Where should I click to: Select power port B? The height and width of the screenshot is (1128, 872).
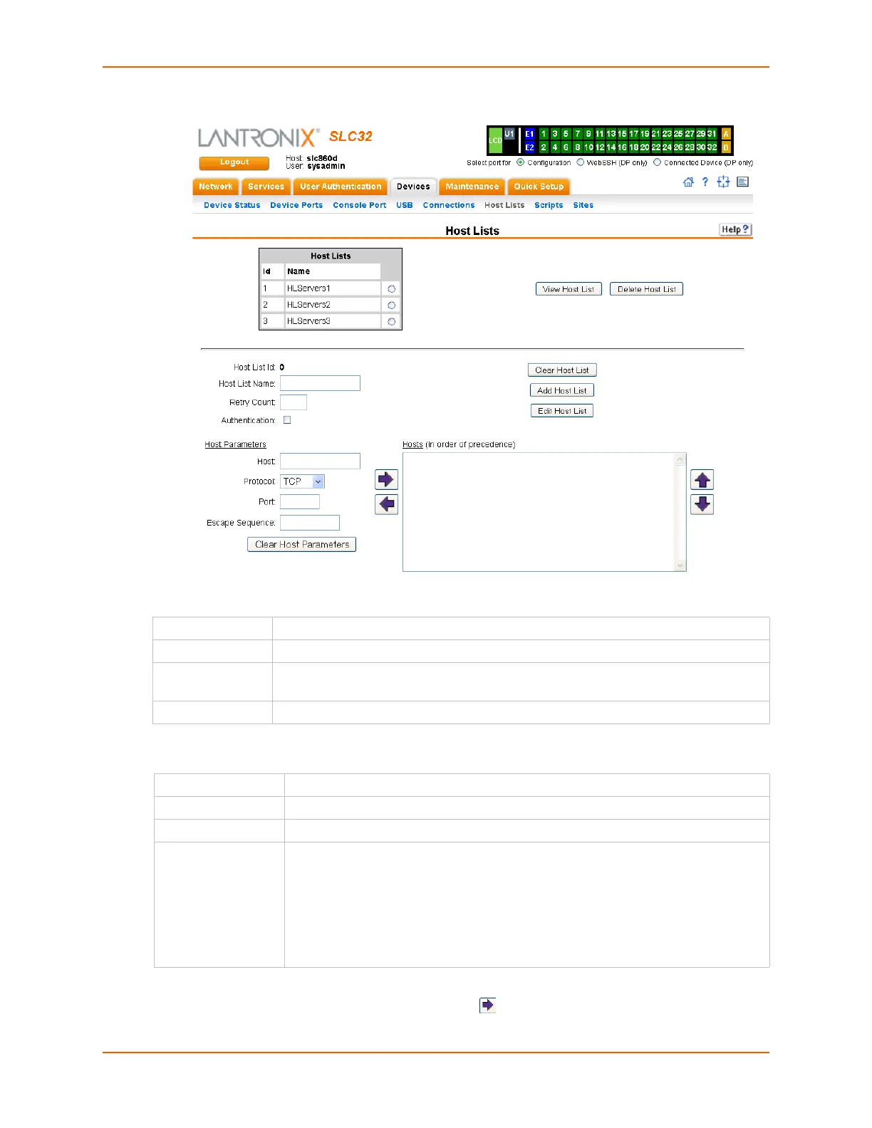(726, 147)
